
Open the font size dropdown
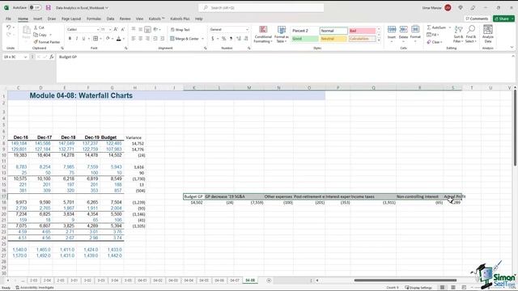[110, 30]
